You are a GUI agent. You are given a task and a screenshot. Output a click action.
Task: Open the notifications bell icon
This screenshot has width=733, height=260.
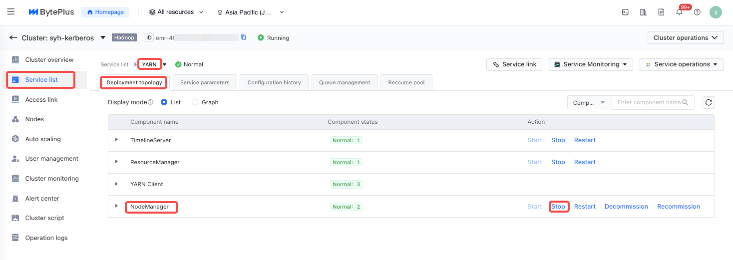coord(679,12)
